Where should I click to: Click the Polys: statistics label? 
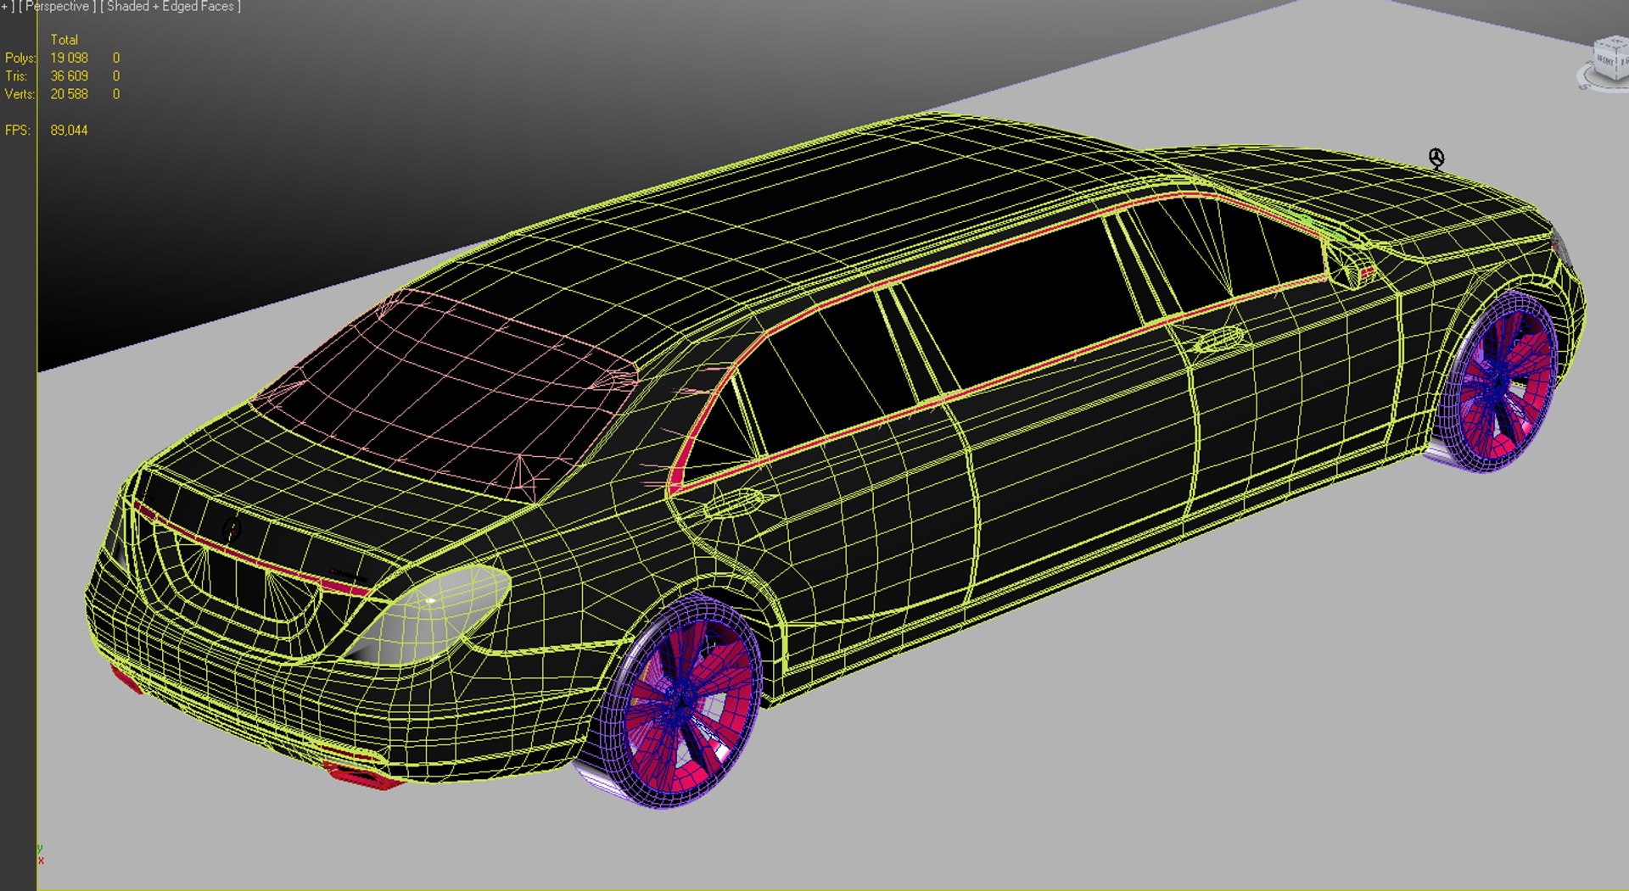click(x=20, y=58)
